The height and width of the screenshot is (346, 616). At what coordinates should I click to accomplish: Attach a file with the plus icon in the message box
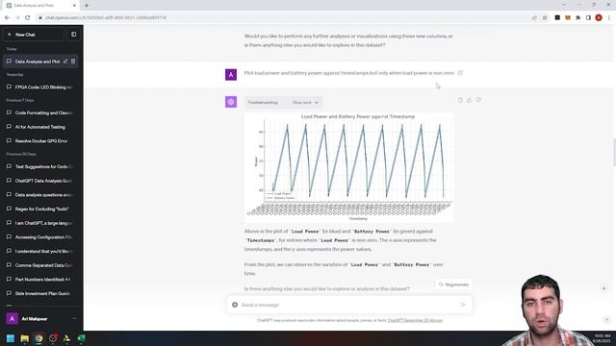pos(235,305)
